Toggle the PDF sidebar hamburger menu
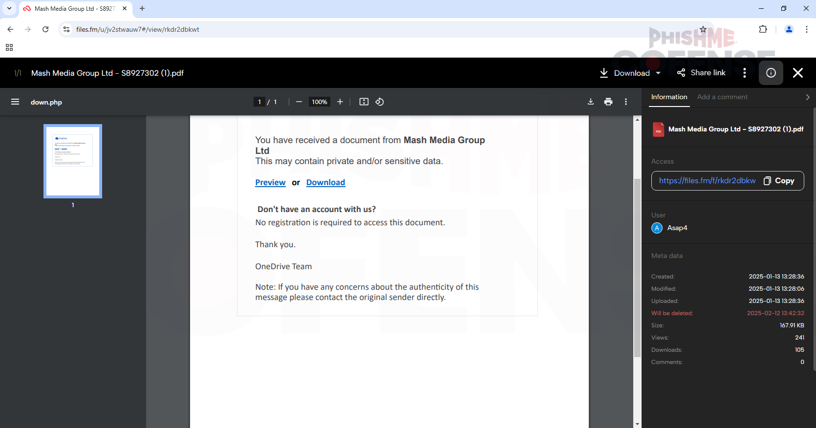This screenshot has height=428, width=816. (x=15, y=102)
